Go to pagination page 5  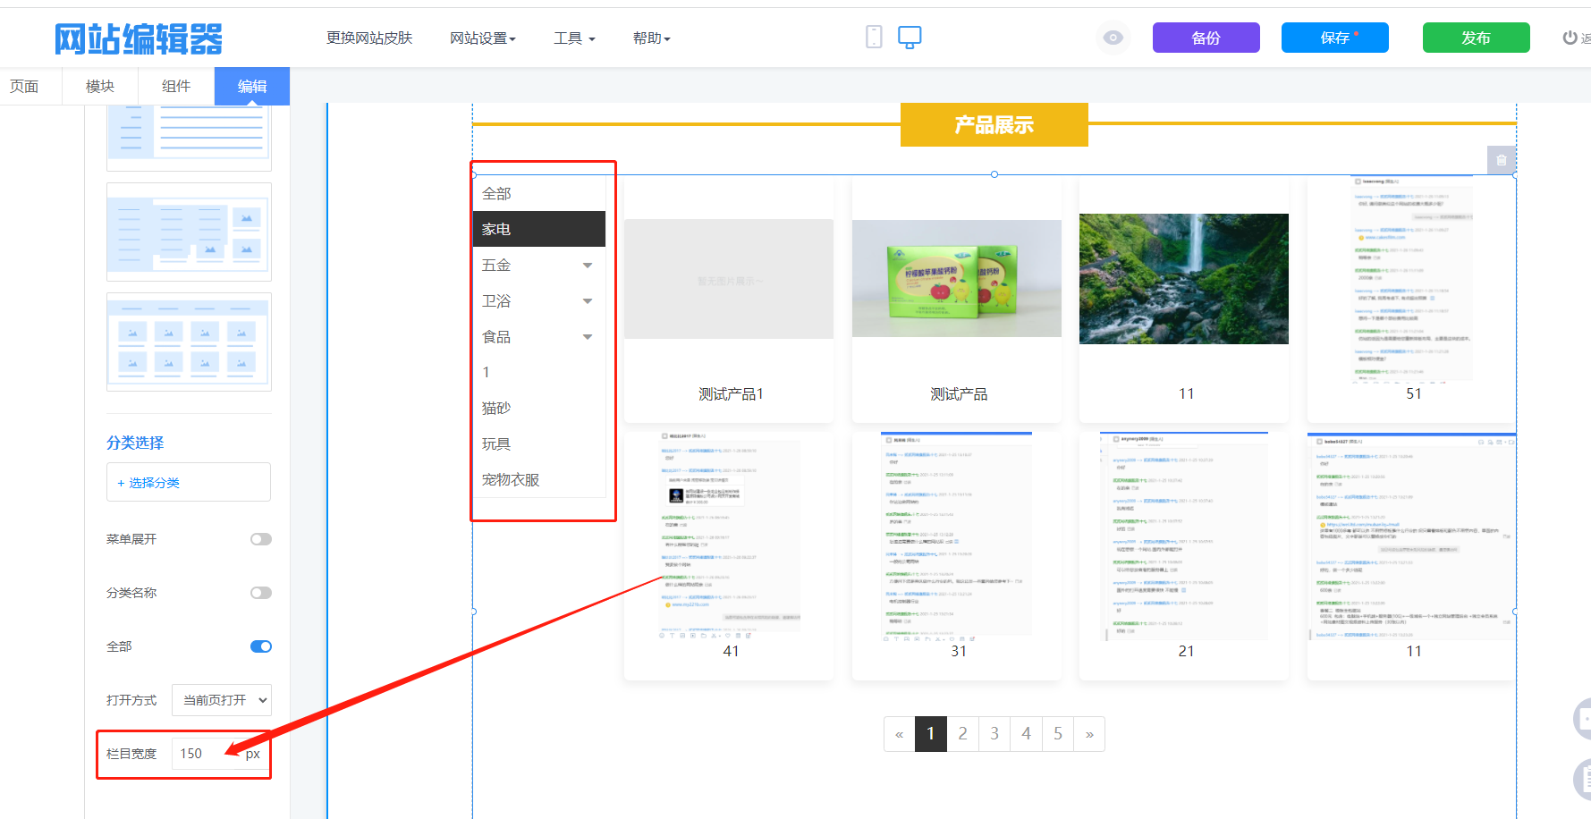(1058, 734)
